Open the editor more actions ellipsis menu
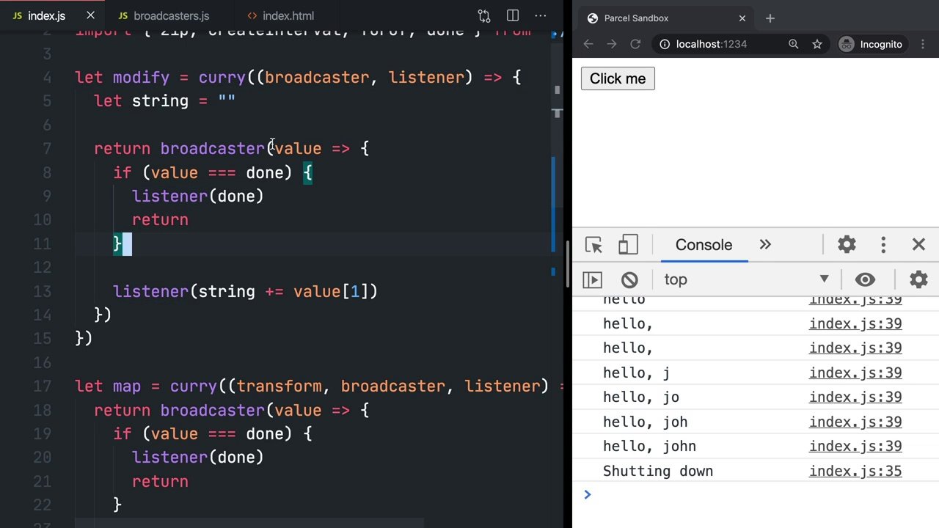Viewport: 939px width, 528px height. 541,15
